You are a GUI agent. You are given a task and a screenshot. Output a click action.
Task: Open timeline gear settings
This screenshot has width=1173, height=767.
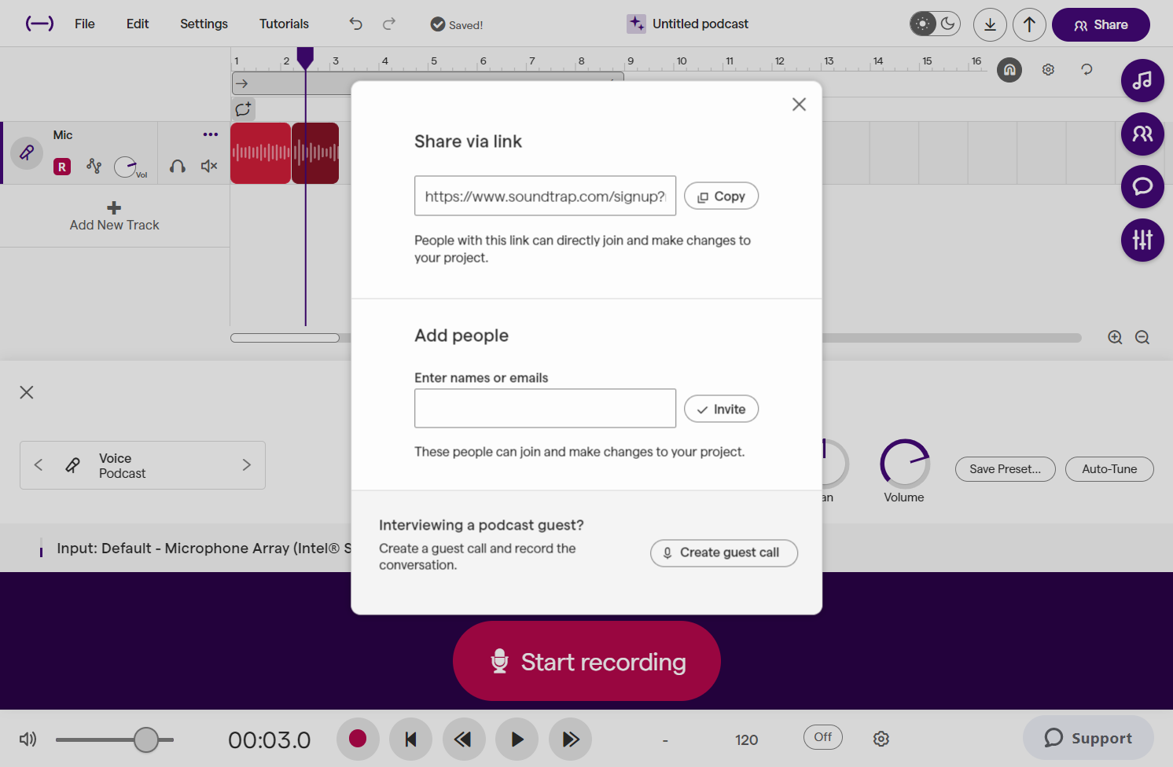pos(1048,70)
